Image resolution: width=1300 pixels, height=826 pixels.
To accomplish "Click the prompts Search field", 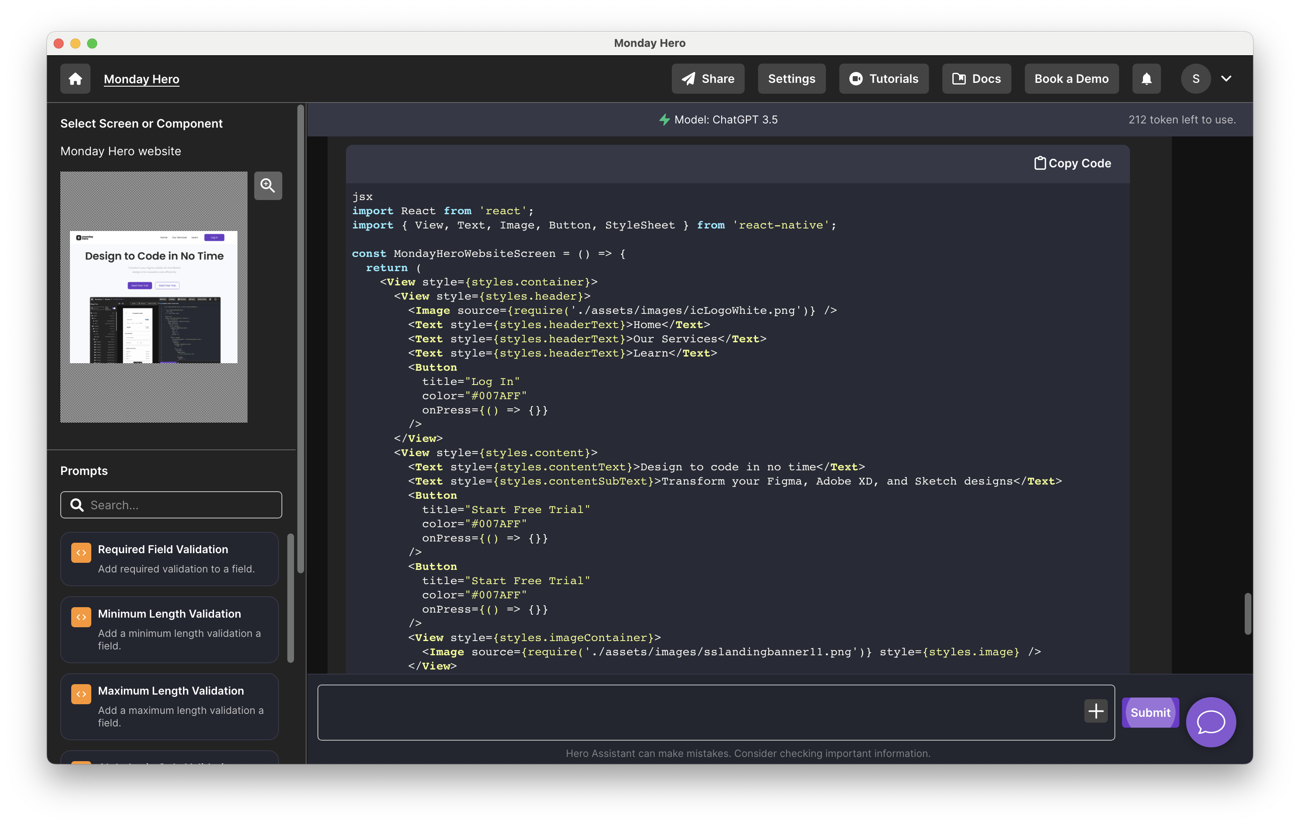I will point(178,505).
